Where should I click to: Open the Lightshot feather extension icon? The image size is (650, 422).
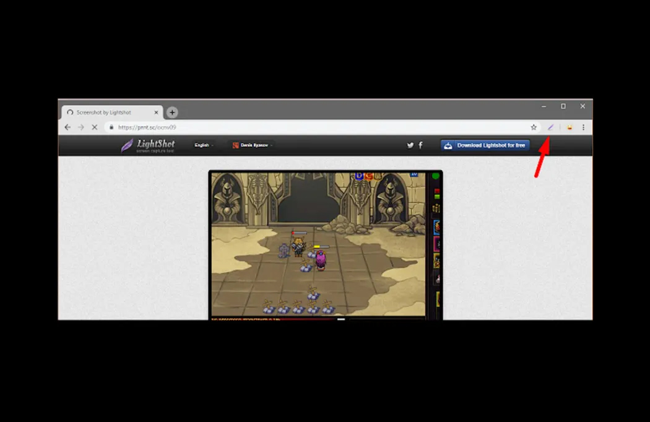(550, 127)
